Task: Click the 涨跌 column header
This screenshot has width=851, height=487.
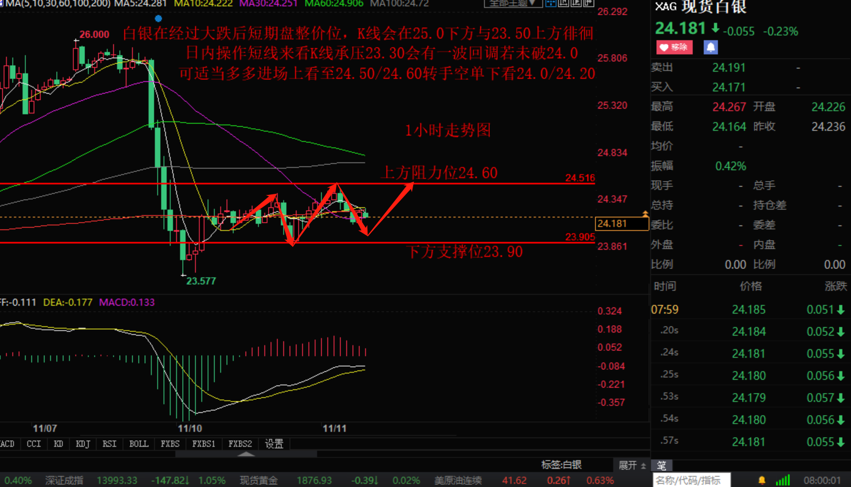Action: point(835,286)
